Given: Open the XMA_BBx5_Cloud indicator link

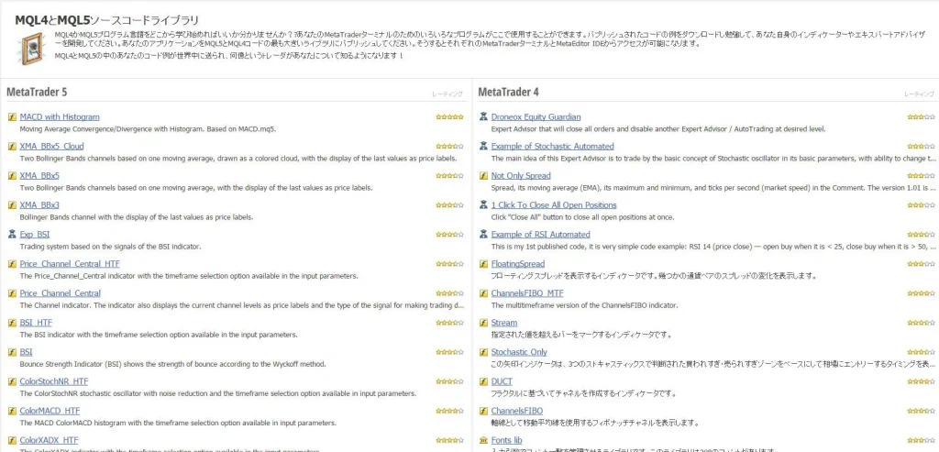Looking at the screenshot, I should (x=51, y=147).
